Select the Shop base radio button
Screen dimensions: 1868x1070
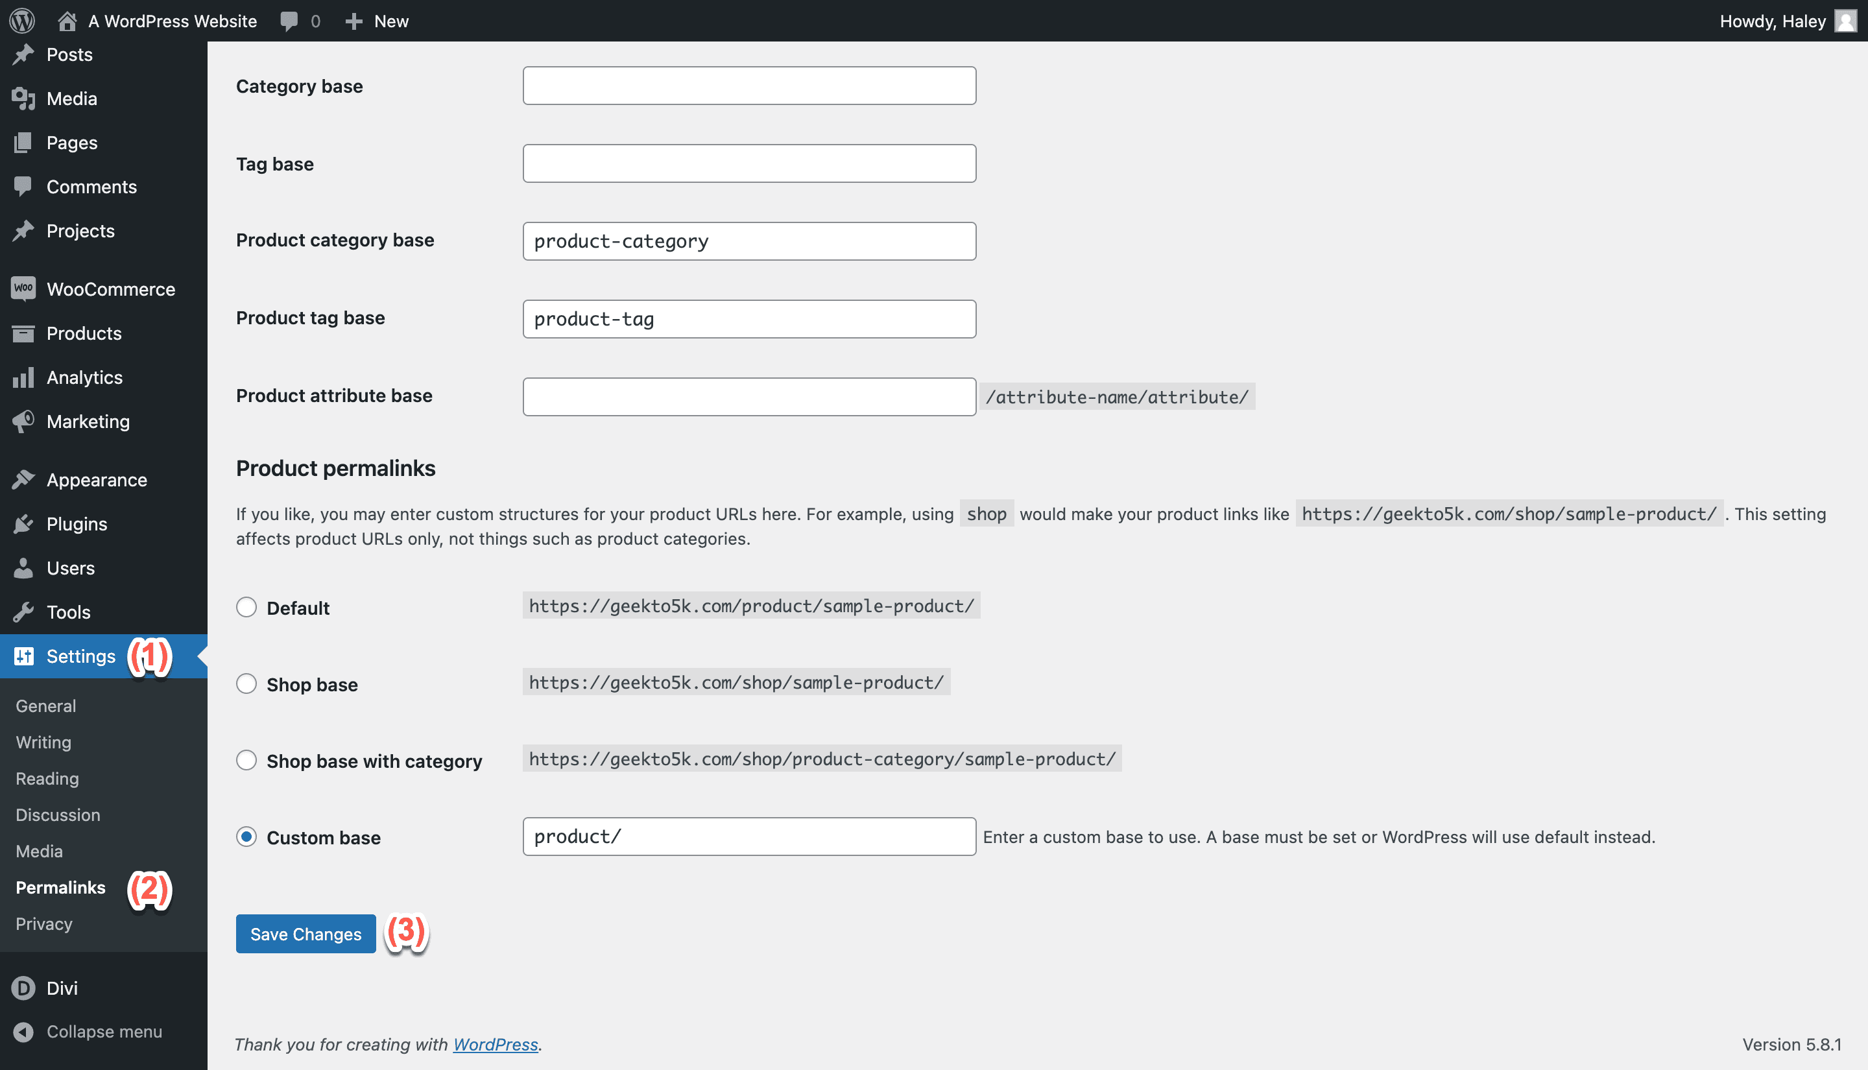coord(246,684)
